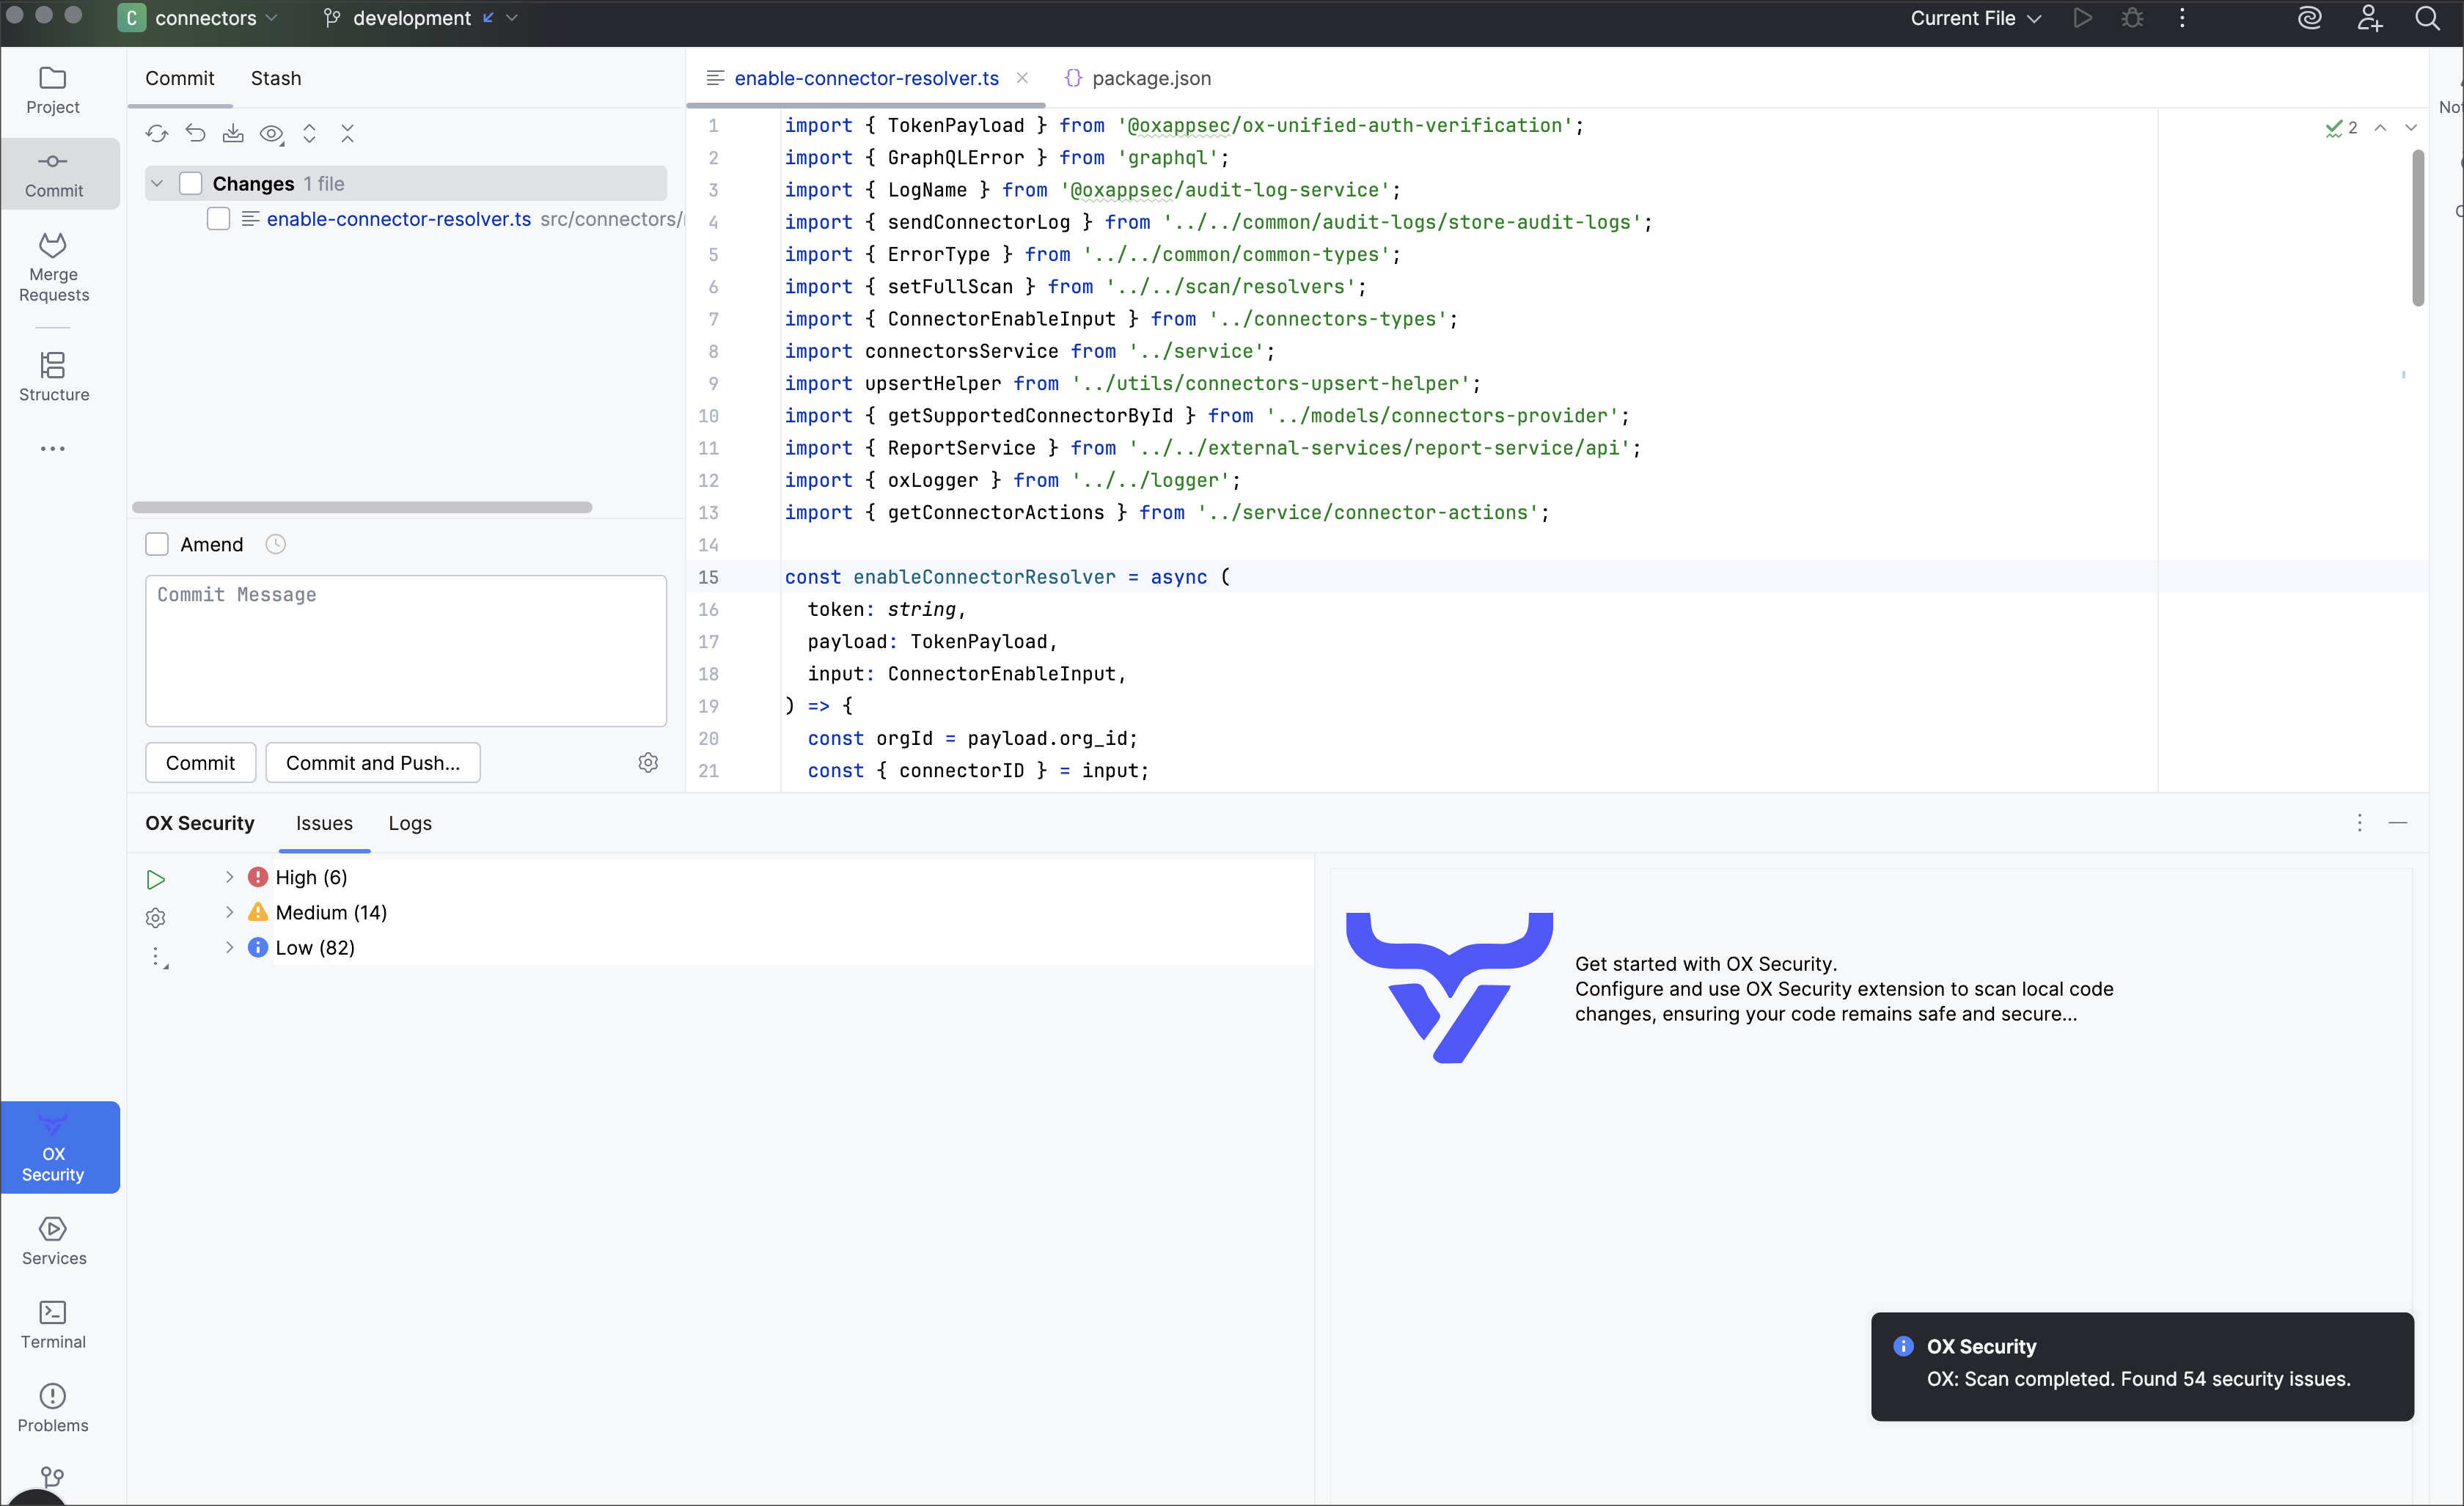Click the Shelve silently icon in the Commit toolbar
Viewport: 2464px width, 1506px height.
[233, 133]
